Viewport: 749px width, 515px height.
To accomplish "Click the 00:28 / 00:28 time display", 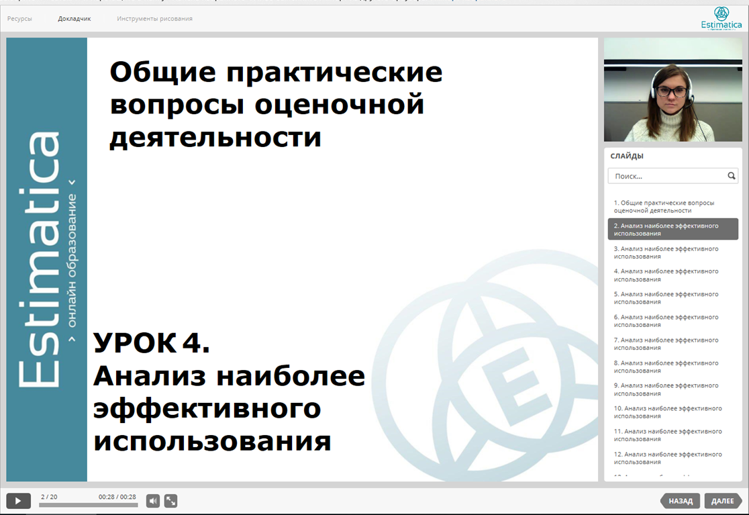I will [x=117, y=497].
